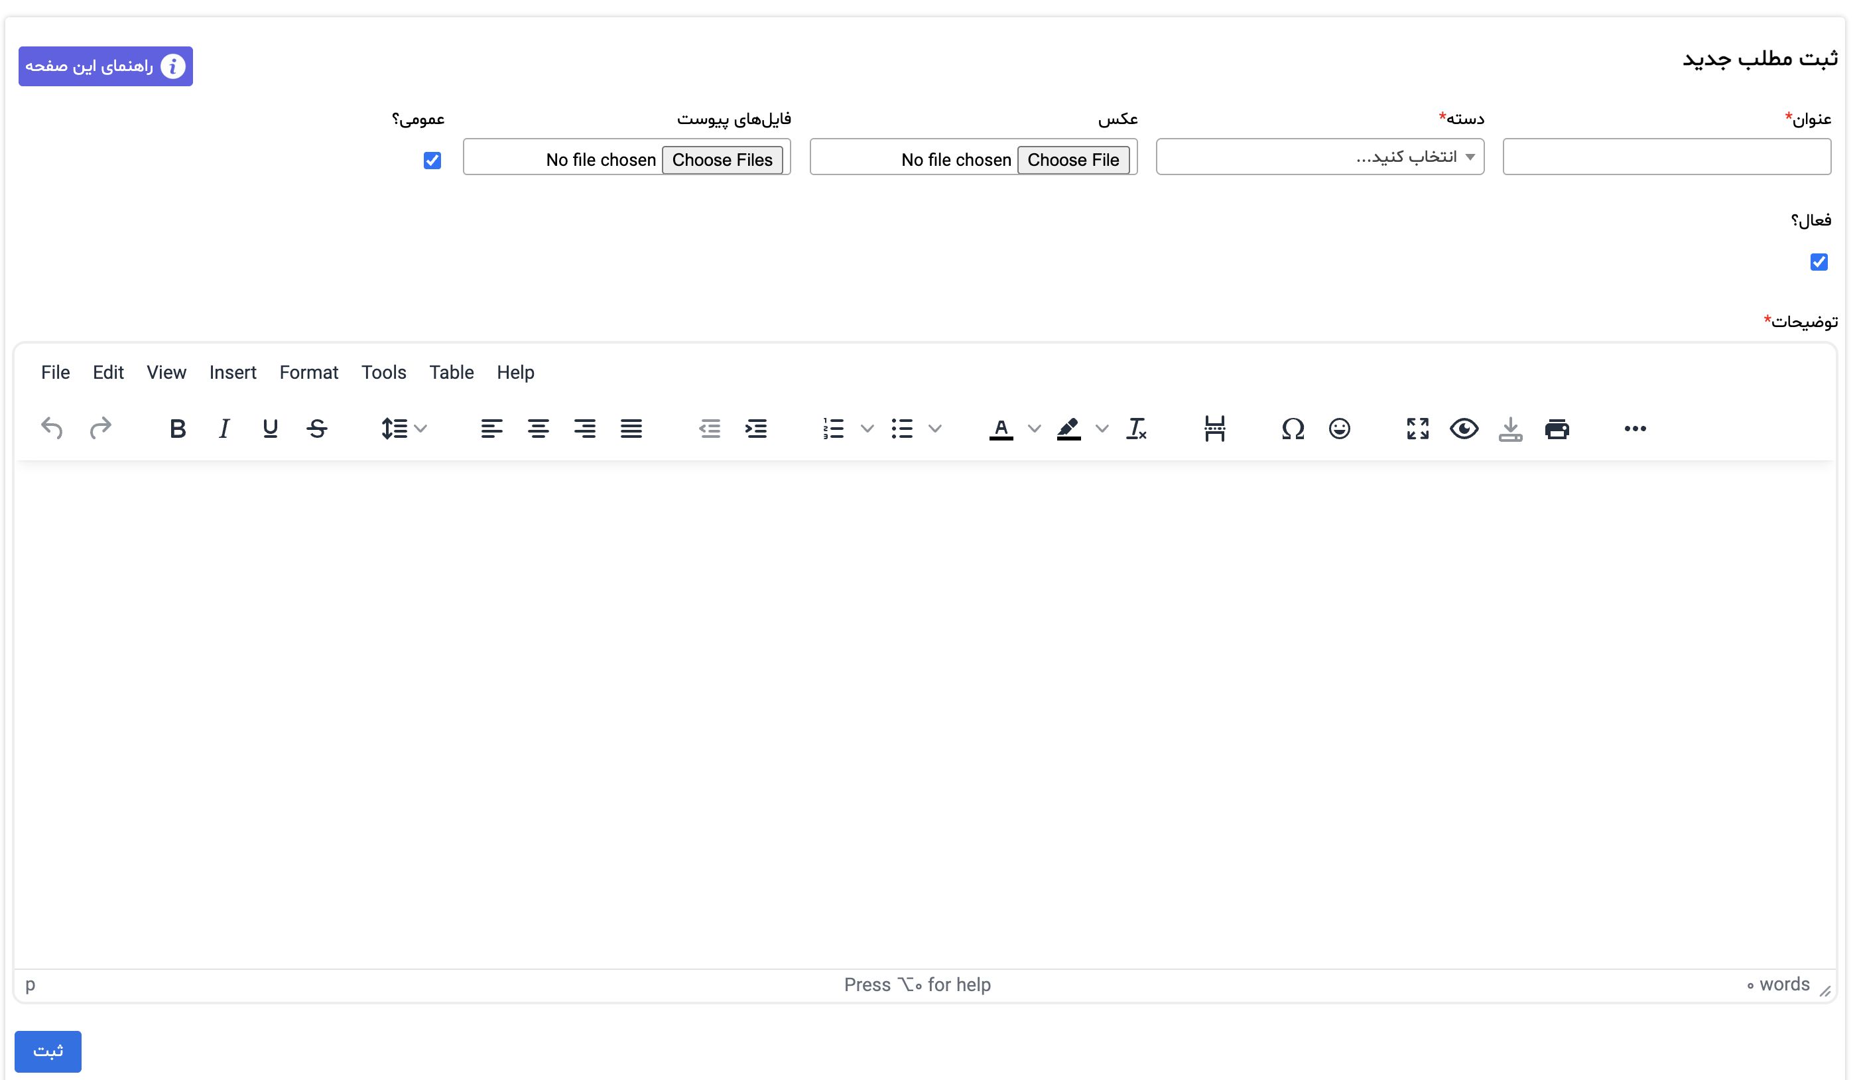1857x1080 pixels.
Task: Click the ثبت submit button
Action: (x=48, y=1051)
